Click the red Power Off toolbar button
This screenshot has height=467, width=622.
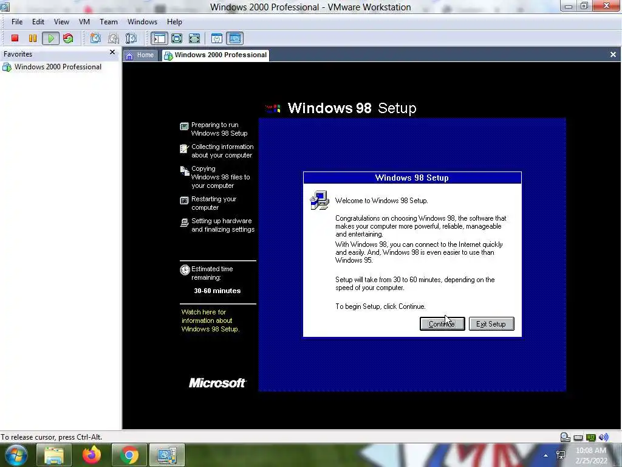pyautogui.click(x=15, y=38)
